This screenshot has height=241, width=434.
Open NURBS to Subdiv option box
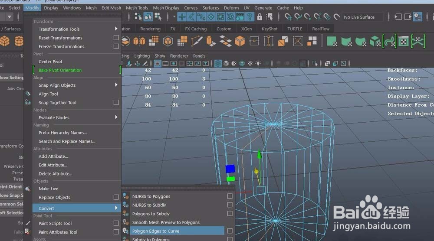point(230,205)
